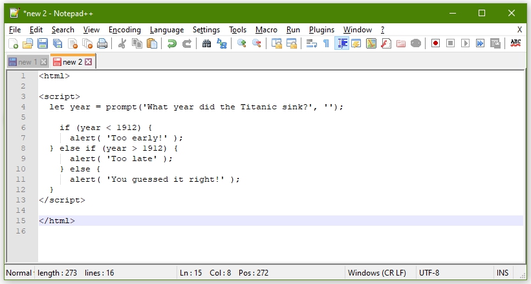
Task: Create a new document with the New icon
Action: pyautogui.click(x=13, y=43)
